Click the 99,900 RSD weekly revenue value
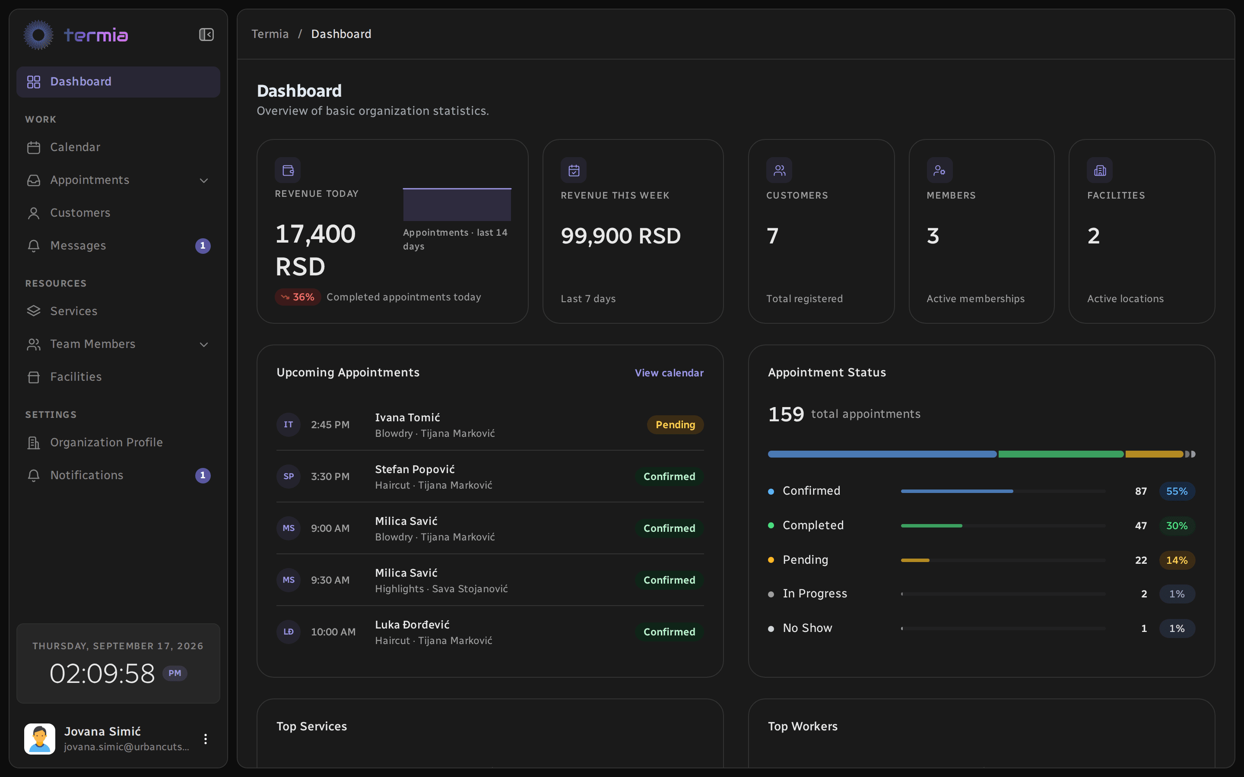This screenshot has height=777, width=1244. coord(620,236)
